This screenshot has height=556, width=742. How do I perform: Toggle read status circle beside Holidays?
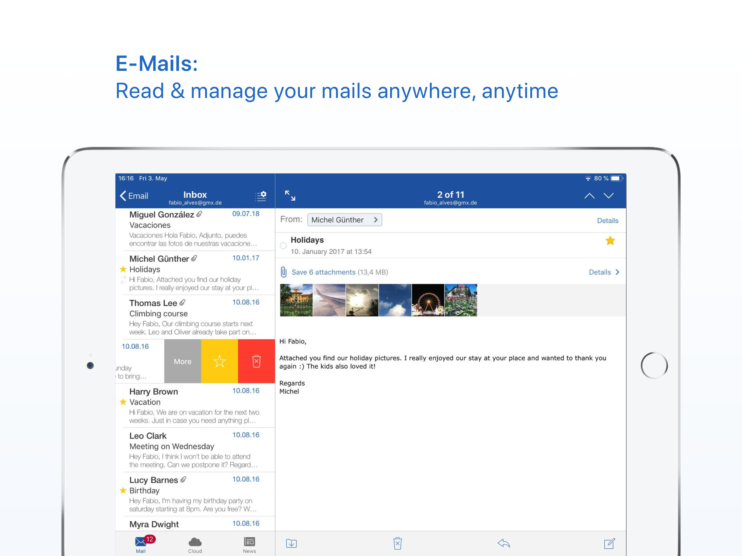point(283,246)
